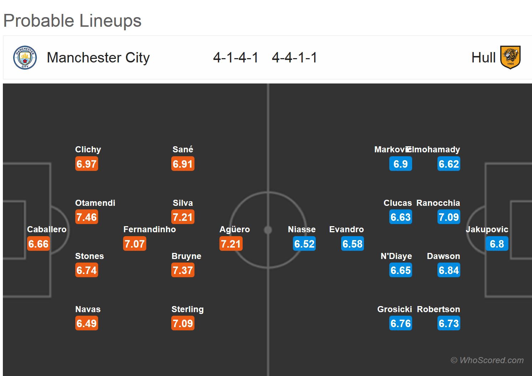Viewport: 532px width, 376px height.
Task: Click Jakupovic's 6.8 rating badge
Action: 497,244
